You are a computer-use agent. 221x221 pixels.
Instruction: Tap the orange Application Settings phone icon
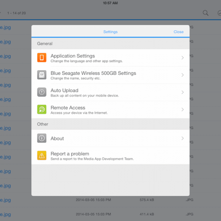pos(42,57)
